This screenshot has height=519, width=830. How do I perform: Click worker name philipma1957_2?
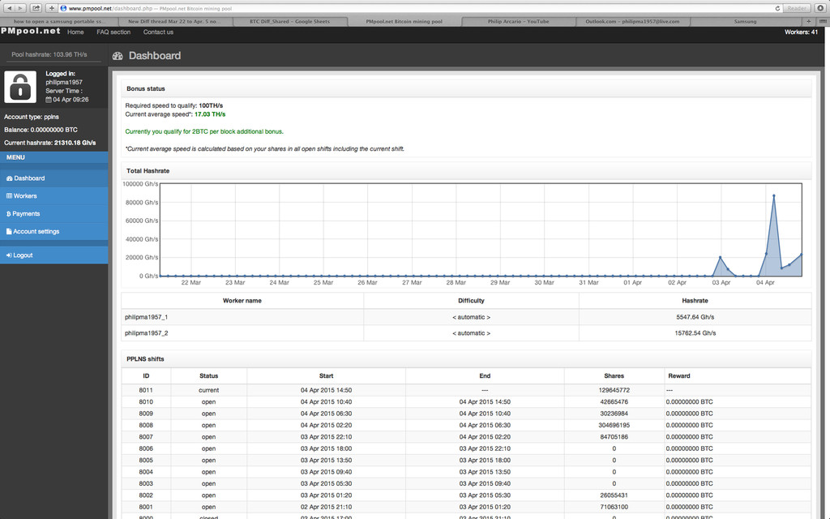click(x=146, y=333)
